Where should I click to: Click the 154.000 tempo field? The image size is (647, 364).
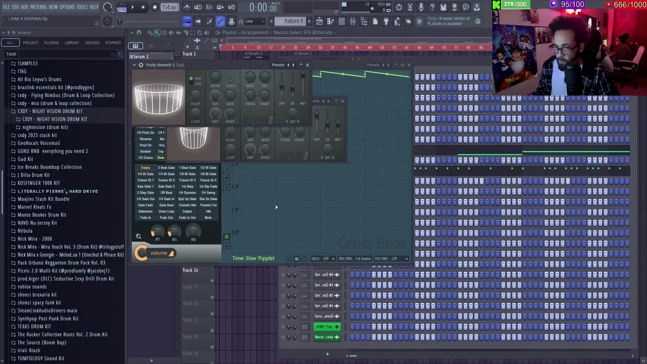169,7
